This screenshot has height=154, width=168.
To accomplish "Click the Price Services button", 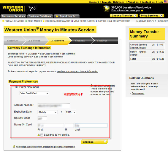I will point(152,16).
